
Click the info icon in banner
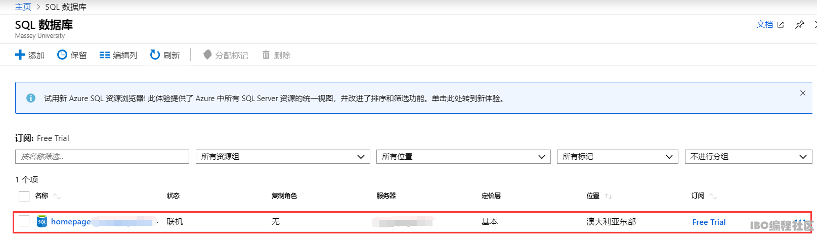(31, 98)
